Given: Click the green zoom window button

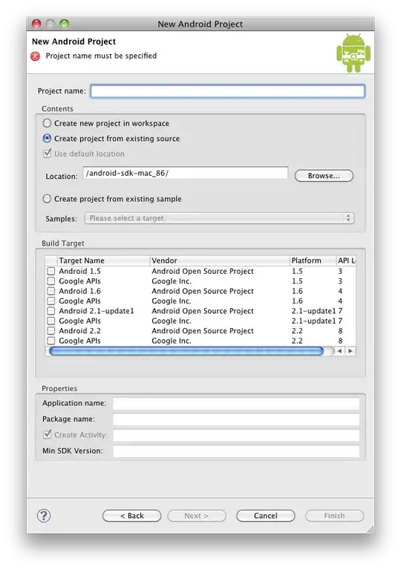Looking at the screenshot, I should click(x=64, y=24).
